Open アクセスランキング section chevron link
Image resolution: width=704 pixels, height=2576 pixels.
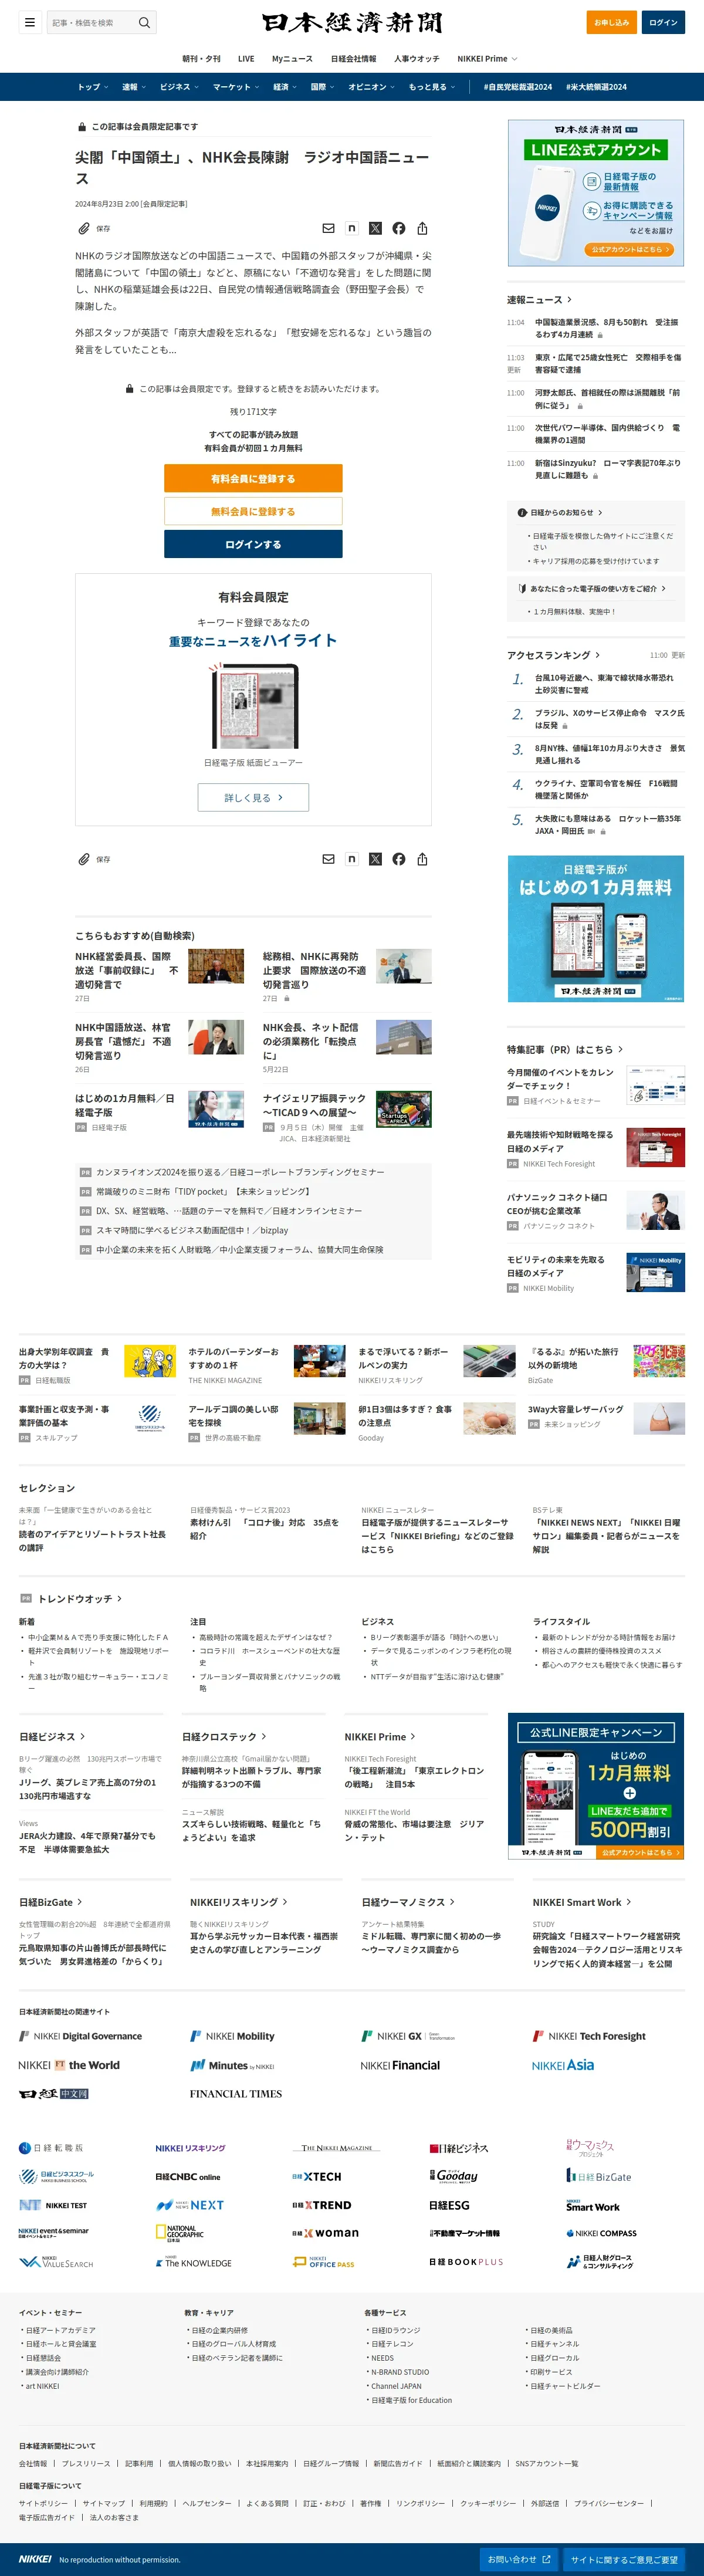(x=553, y=655)
